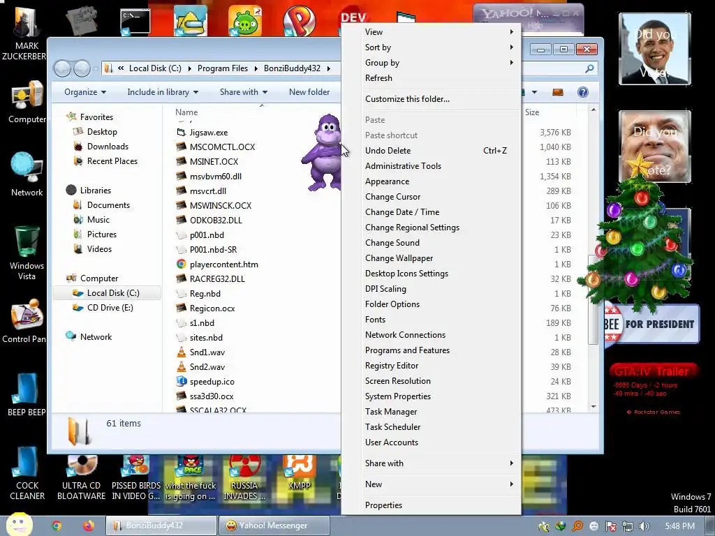Click Program Files in address bar
This screenshot has width=715, height=536.
point(223,68)
